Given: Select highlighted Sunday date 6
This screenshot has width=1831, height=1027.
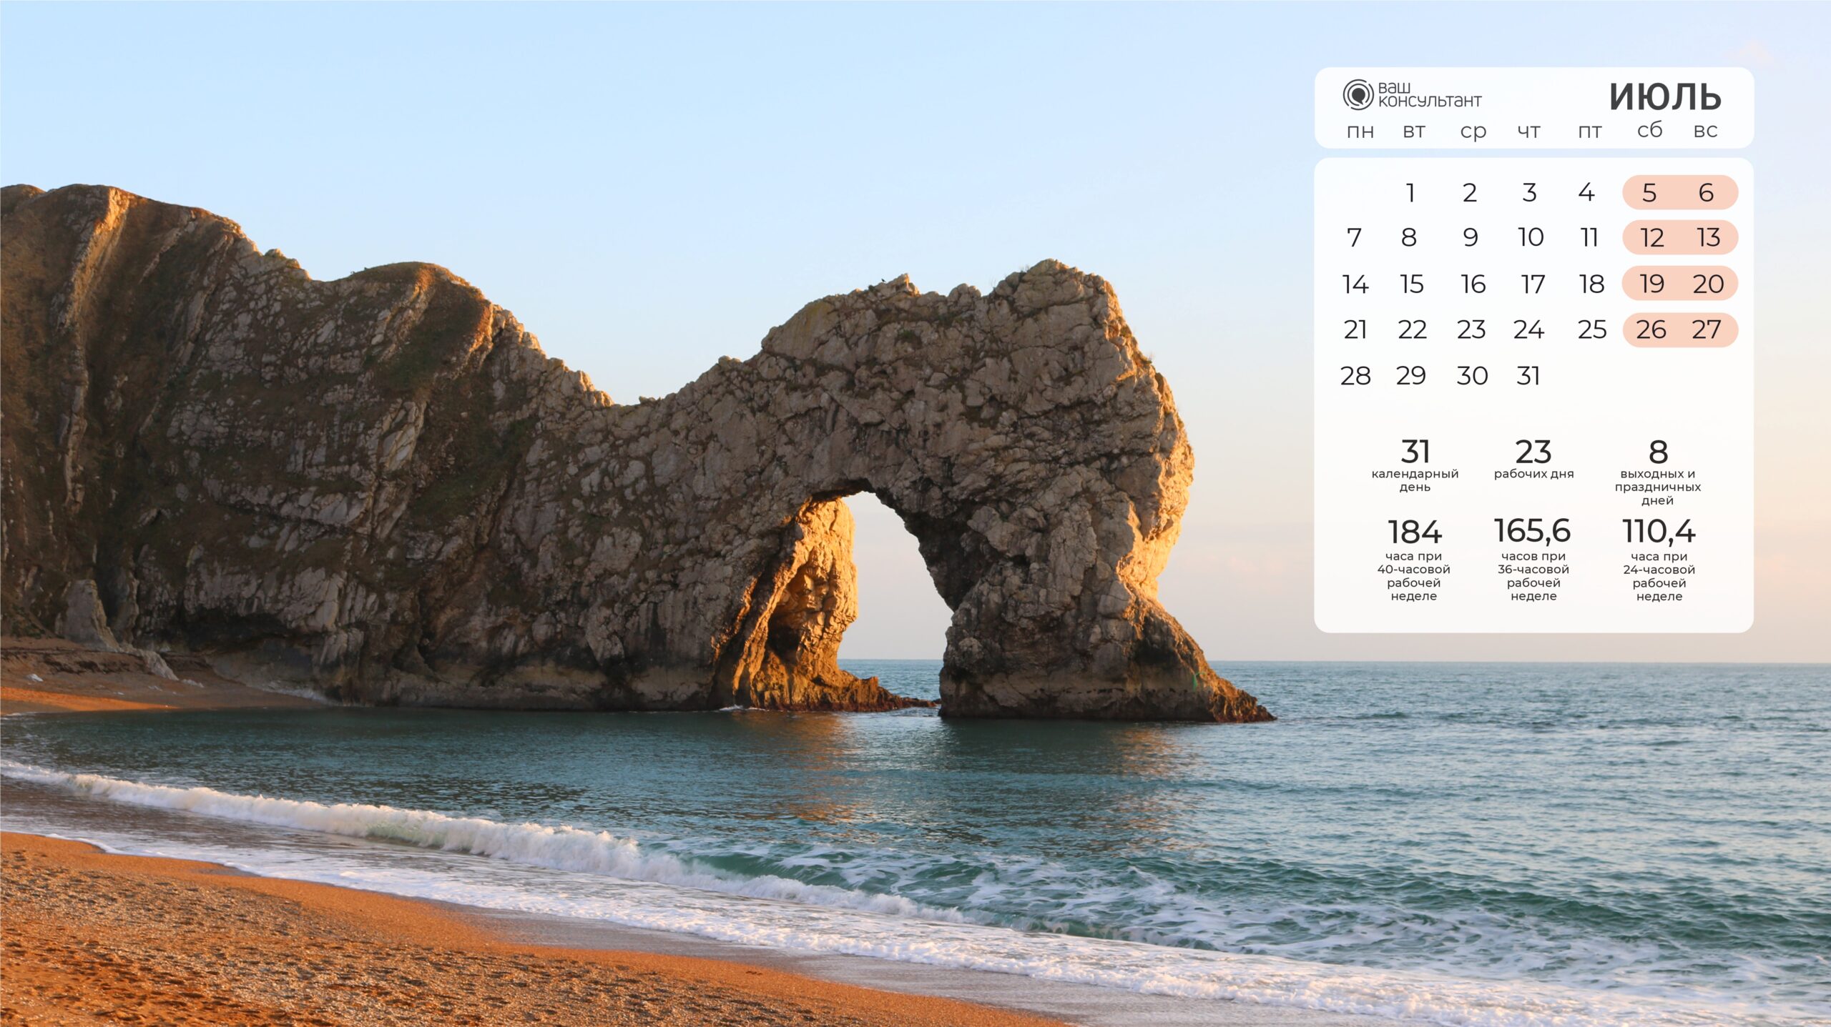Looking at the screenshot, I should pos(1707,193).
